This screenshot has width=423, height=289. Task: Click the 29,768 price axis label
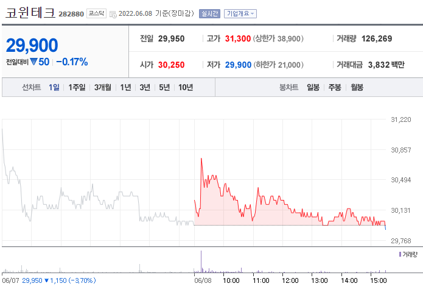[401, 241]
